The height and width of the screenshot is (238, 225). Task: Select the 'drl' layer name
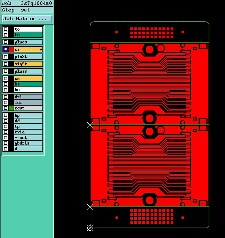29,97
